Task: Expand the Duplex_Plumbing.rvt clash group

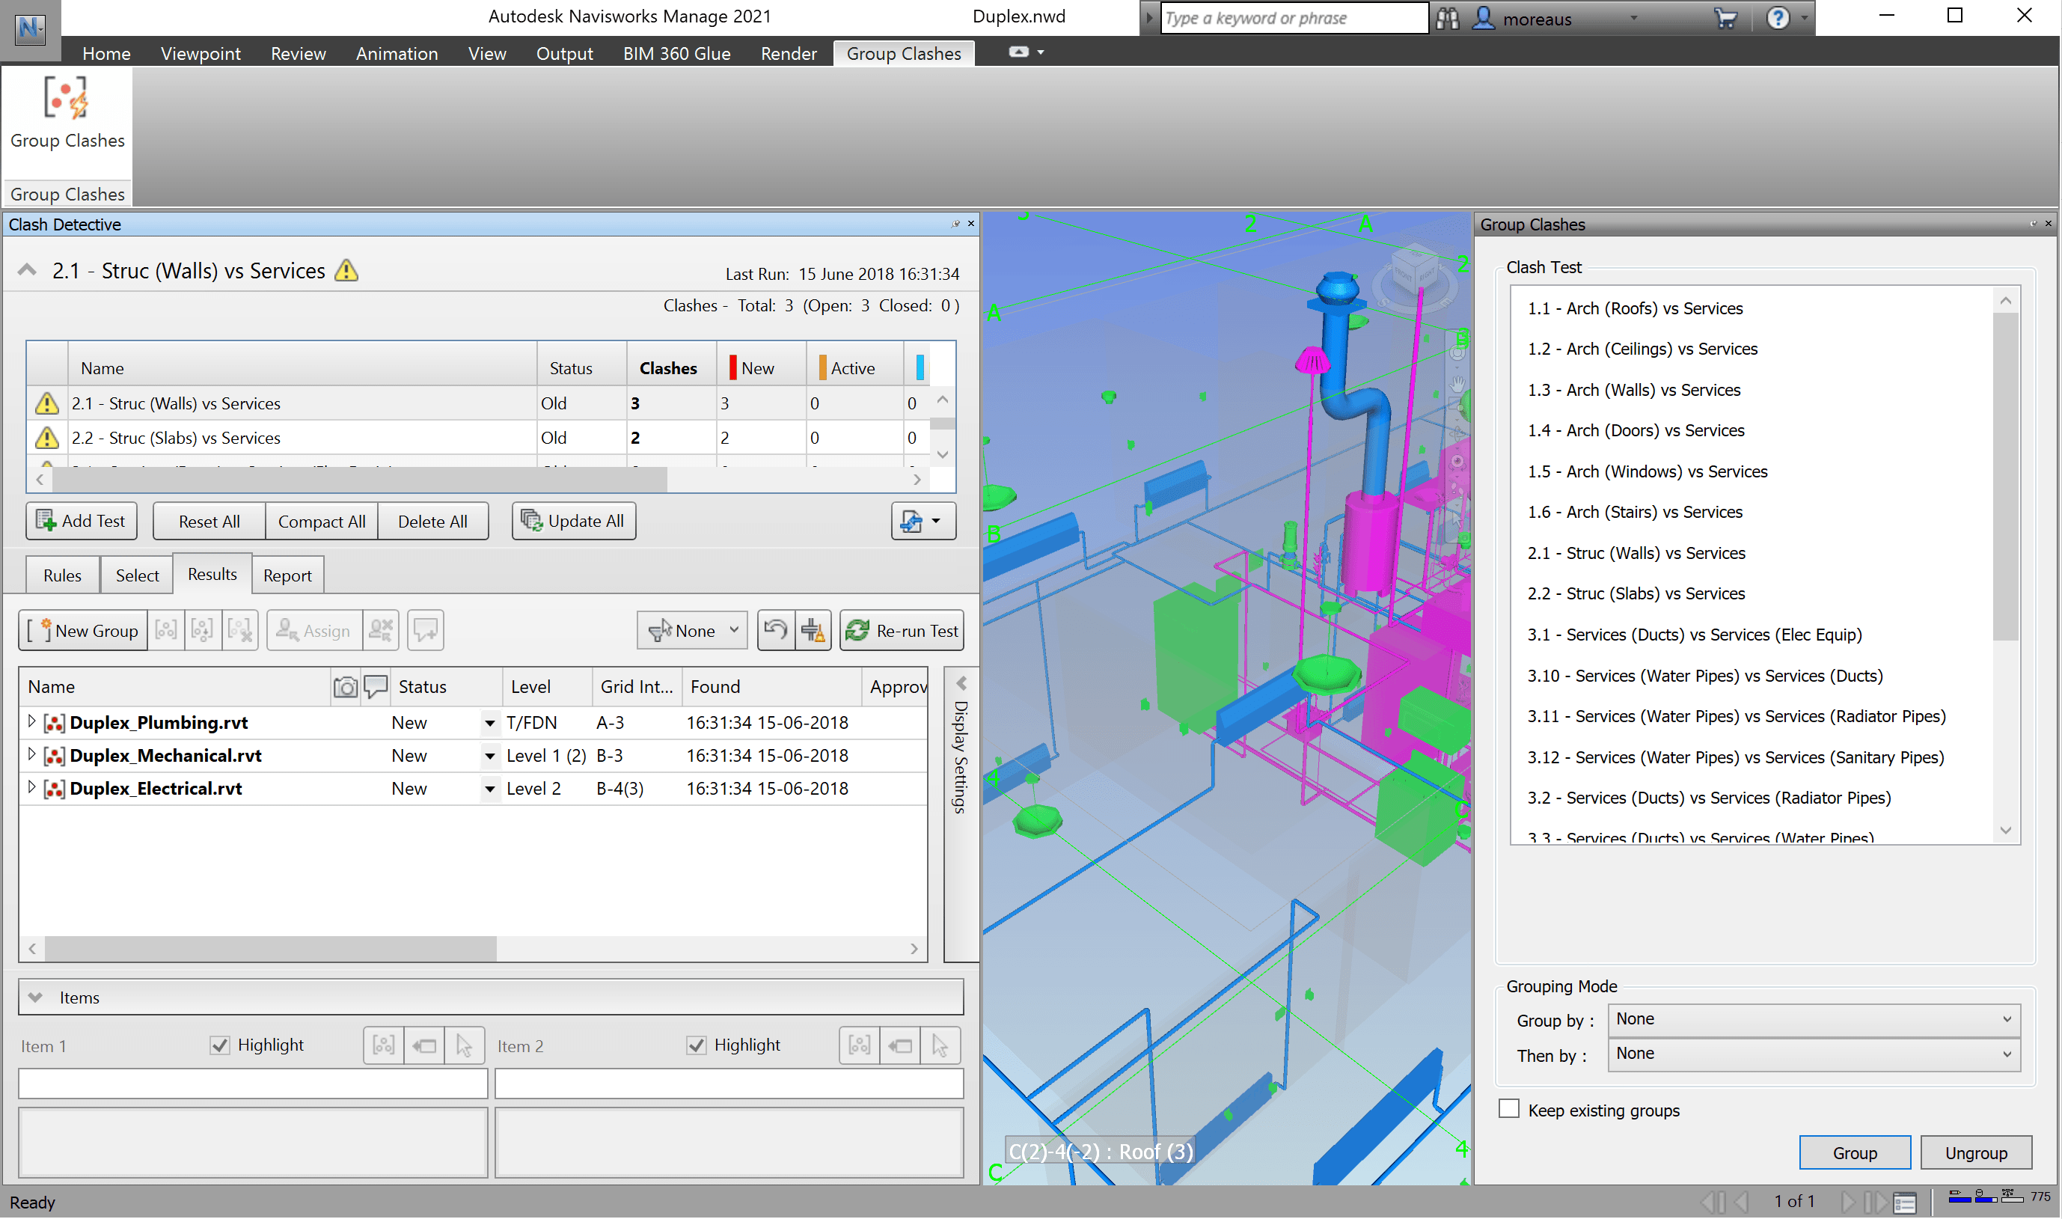Action: coord(31,722)
